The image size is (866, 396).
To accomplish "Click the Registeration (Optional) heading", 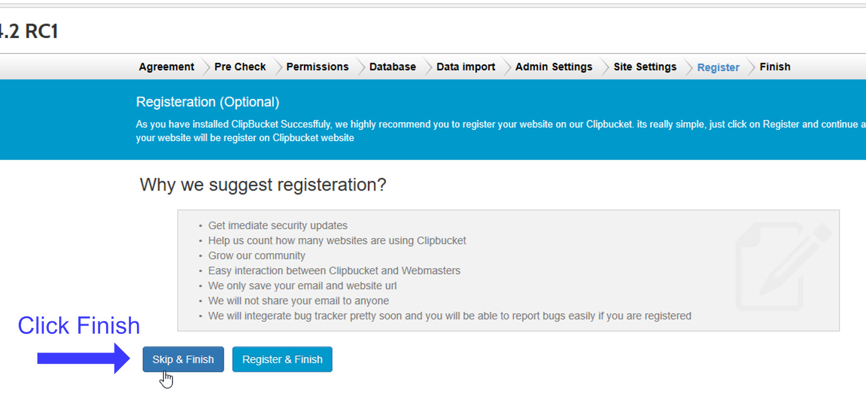I will pos(207,102).
